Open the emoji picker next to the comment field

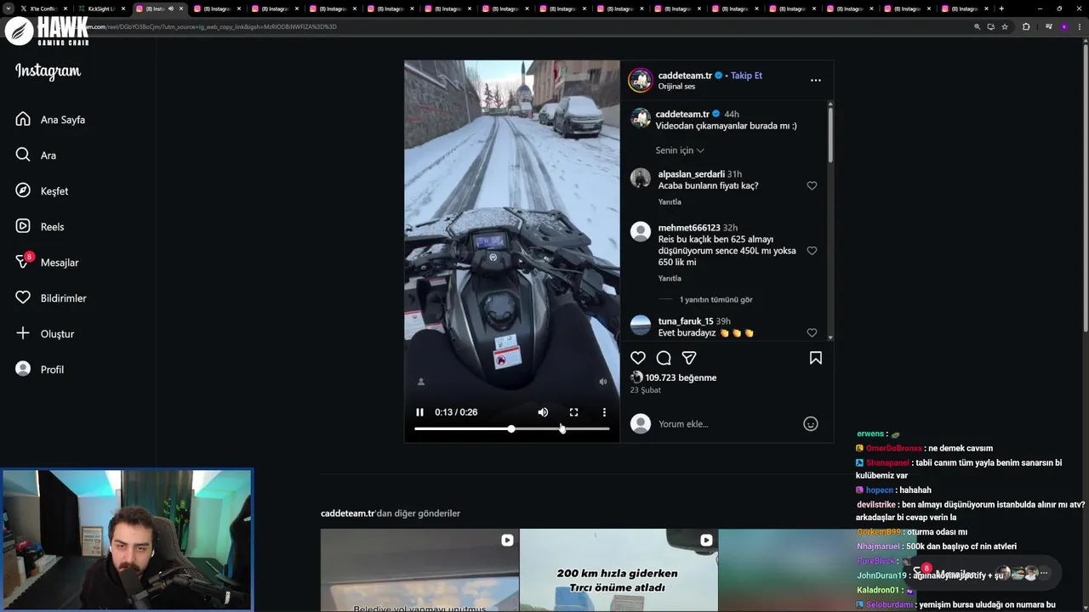[811, 423]
